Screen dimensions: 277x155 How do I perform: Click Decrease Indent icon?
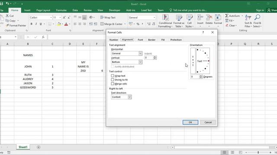pyautogui.click(x=91, y=24)
